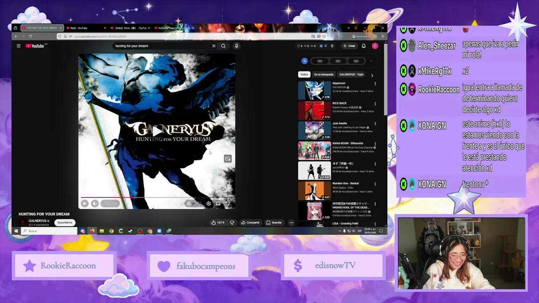
Task: Open options menu for Number One - Bankai
Action: [x=375, y=184]
